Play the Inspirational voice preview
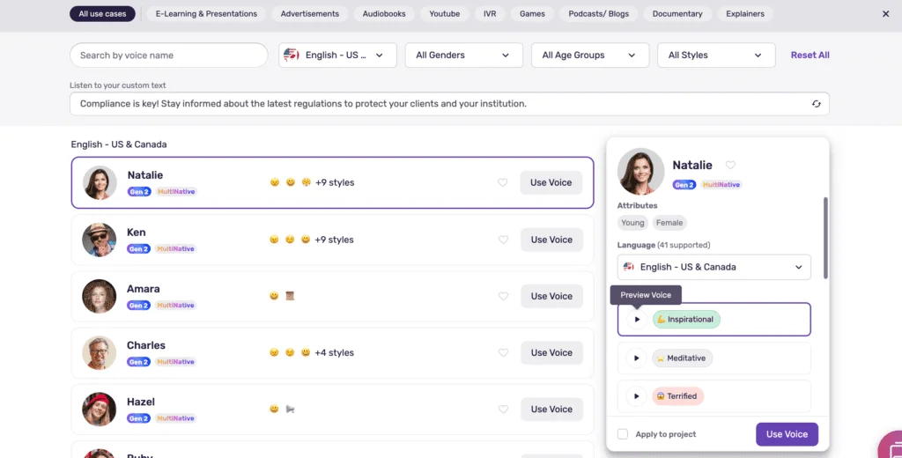The height and width of the screenshot is (458, 902). [636, 320]
